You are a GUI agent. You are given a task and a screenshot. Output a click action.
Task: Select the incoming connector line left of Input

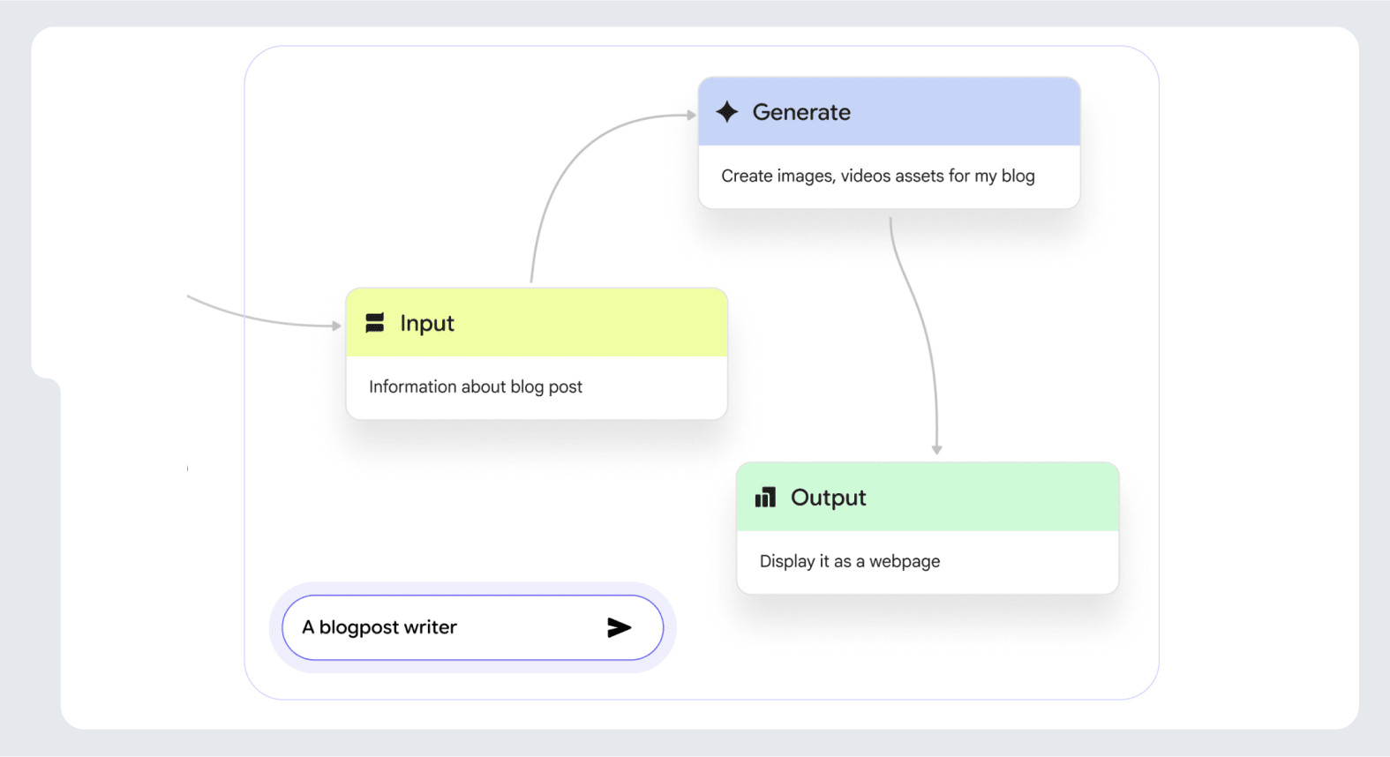click(256, 319)
